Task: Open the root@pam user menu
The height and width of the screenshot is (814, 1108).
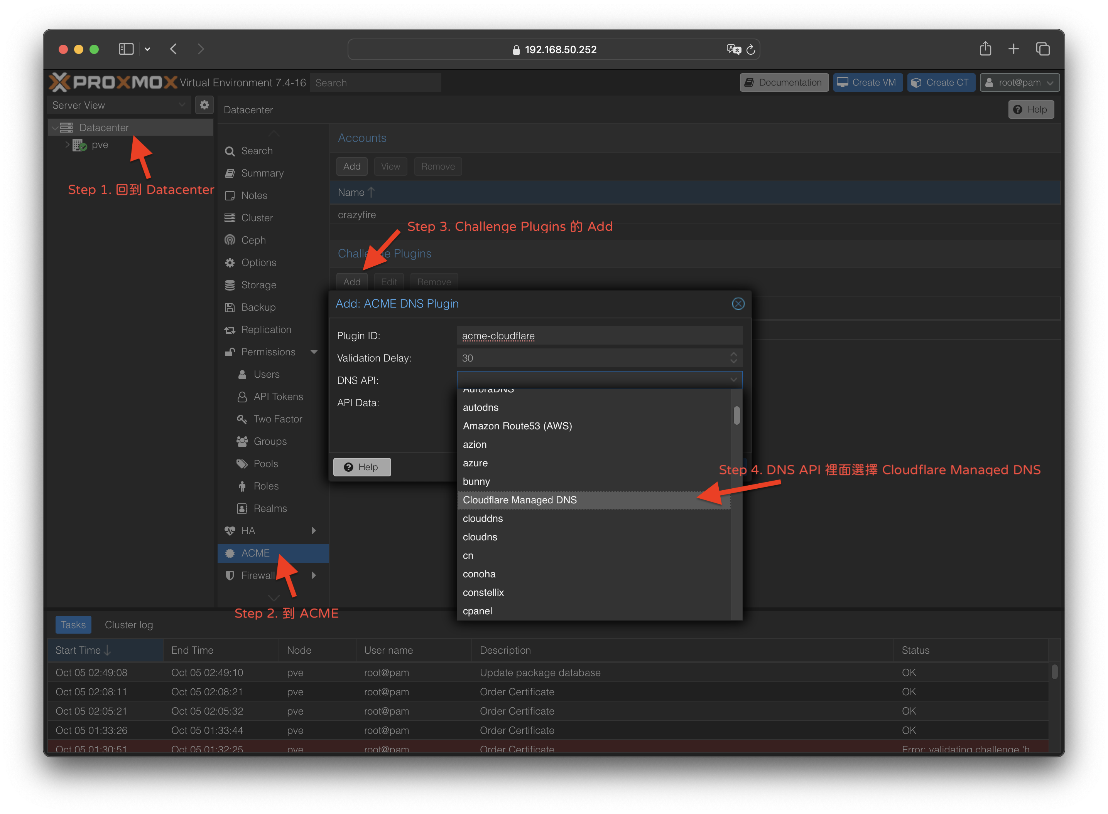Action: tap(1019, 82)
